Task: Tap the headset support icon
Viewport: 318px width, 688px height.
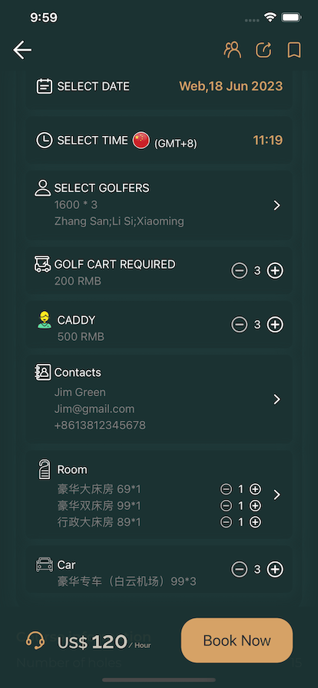Action: pyautogui.click(x=35, y=640)
